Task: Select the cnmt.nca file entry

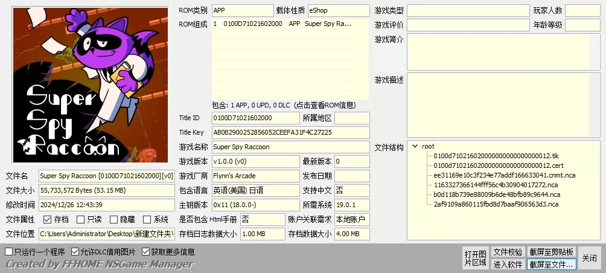Action: tap(504, 175)
